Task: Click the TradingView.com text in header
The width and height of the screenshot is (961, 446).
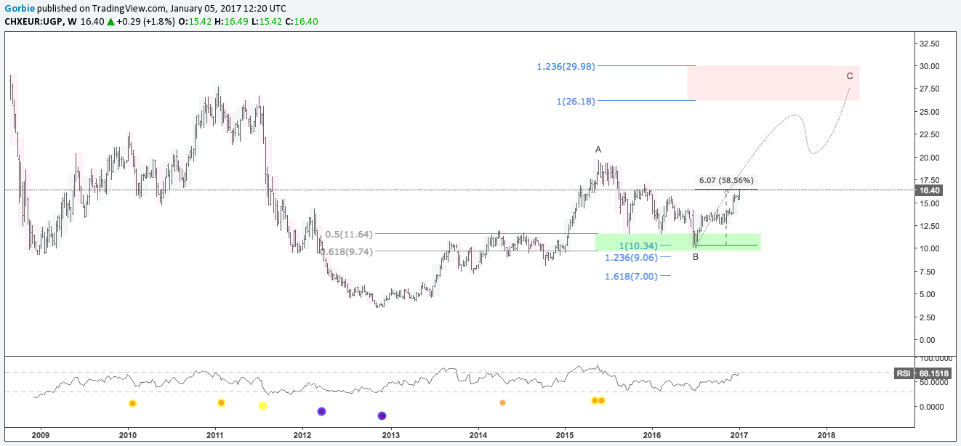Action: [123, 9]
